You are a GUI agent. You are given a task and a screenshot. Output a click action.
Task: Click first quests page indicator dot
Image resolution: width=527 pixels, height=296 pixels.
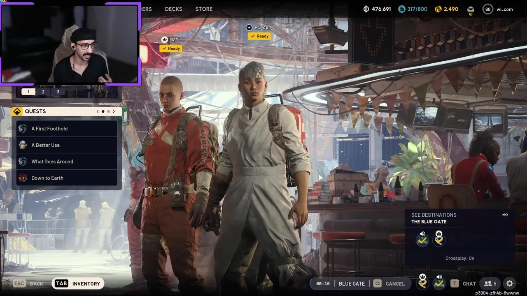point(103,111)
